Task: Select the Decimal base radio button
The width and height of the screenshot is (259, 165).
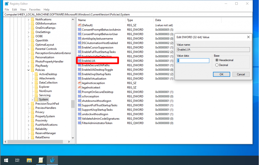Action: [x=217, y=65]
